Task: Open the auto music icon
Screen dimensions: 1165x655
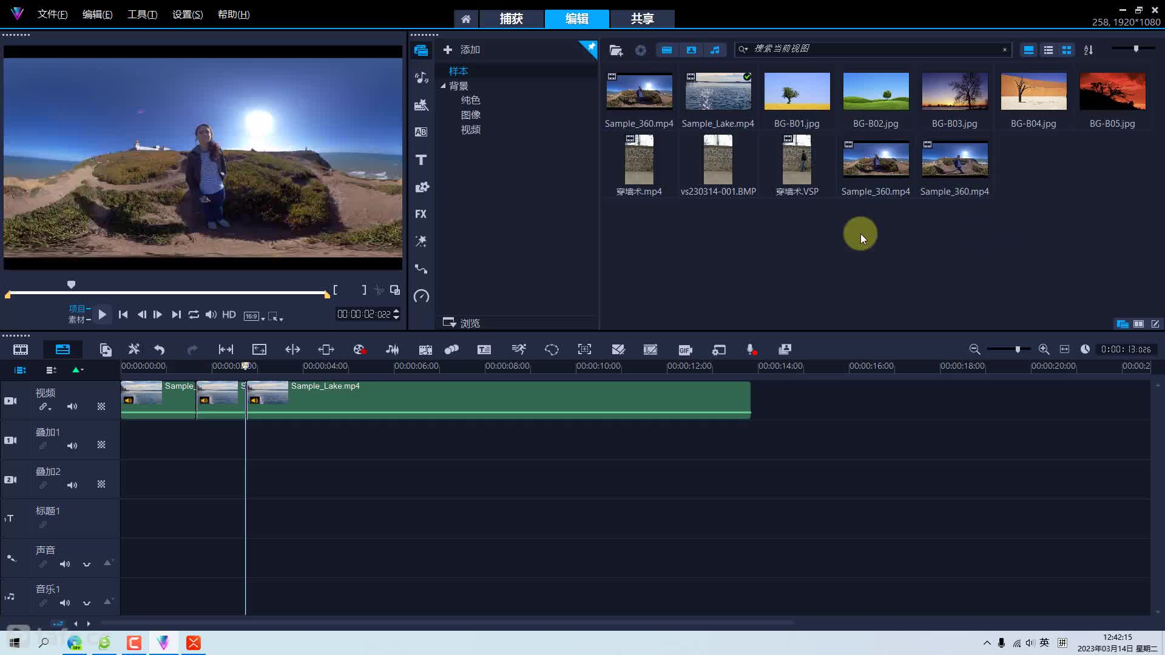Action: click(425, 349)
